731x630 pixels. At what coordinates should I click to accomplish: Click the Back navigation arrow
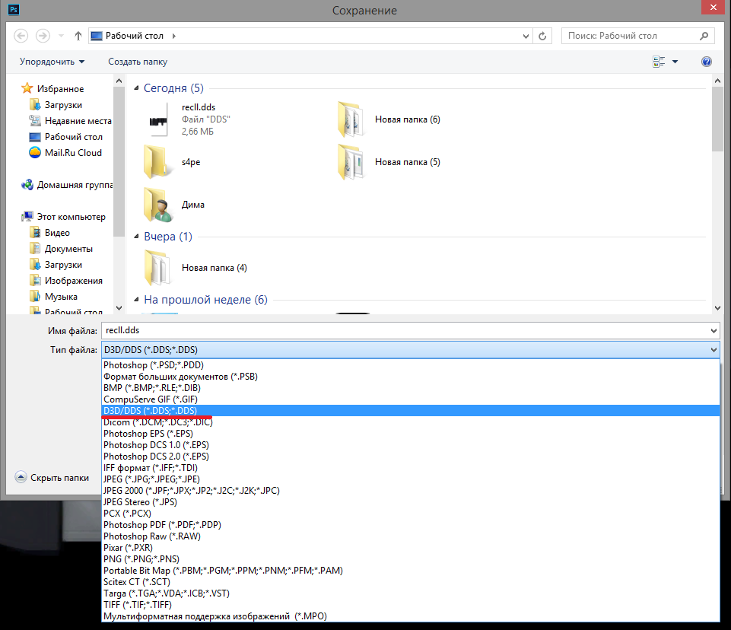pyautogui.click(x=21, y=36)
